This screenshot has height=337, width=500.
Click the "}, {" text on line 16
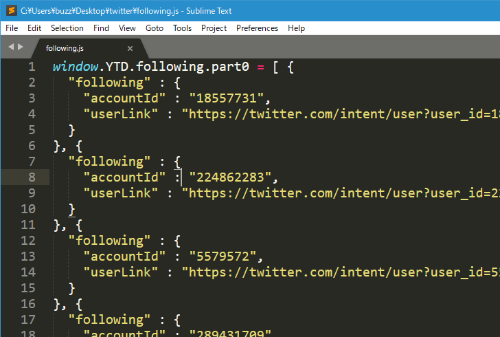pyautogui.click(x=68, y=304)
